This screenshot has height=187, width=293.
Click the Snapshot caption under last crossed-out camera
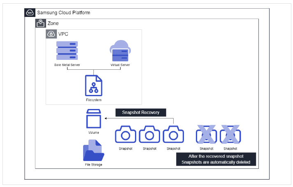coord(230,149)
